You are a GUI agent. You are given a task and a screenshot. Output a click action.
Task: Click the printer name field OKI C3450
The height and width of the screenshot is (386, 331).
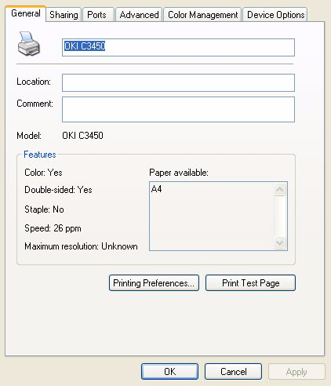point(178,47)
